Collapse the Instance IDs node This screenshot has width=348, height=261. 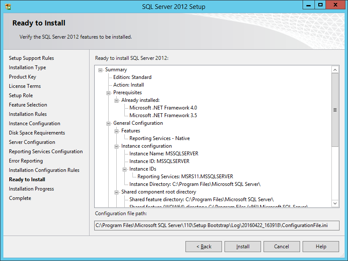click(123, 169)
